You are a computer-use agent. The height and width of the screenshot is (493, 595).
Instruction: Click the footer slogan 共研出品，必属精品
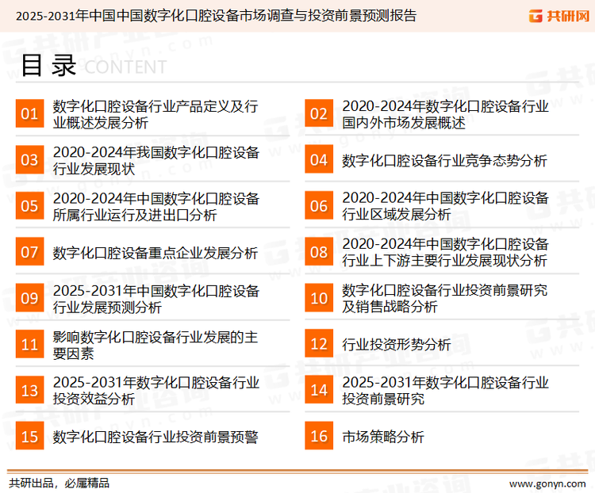click(59, 483)
